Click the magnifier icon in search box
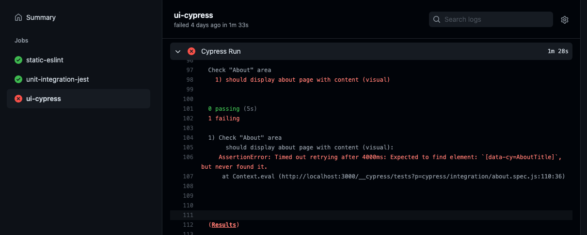The height and width of the screenshot is (235, 587). point(437,19)
